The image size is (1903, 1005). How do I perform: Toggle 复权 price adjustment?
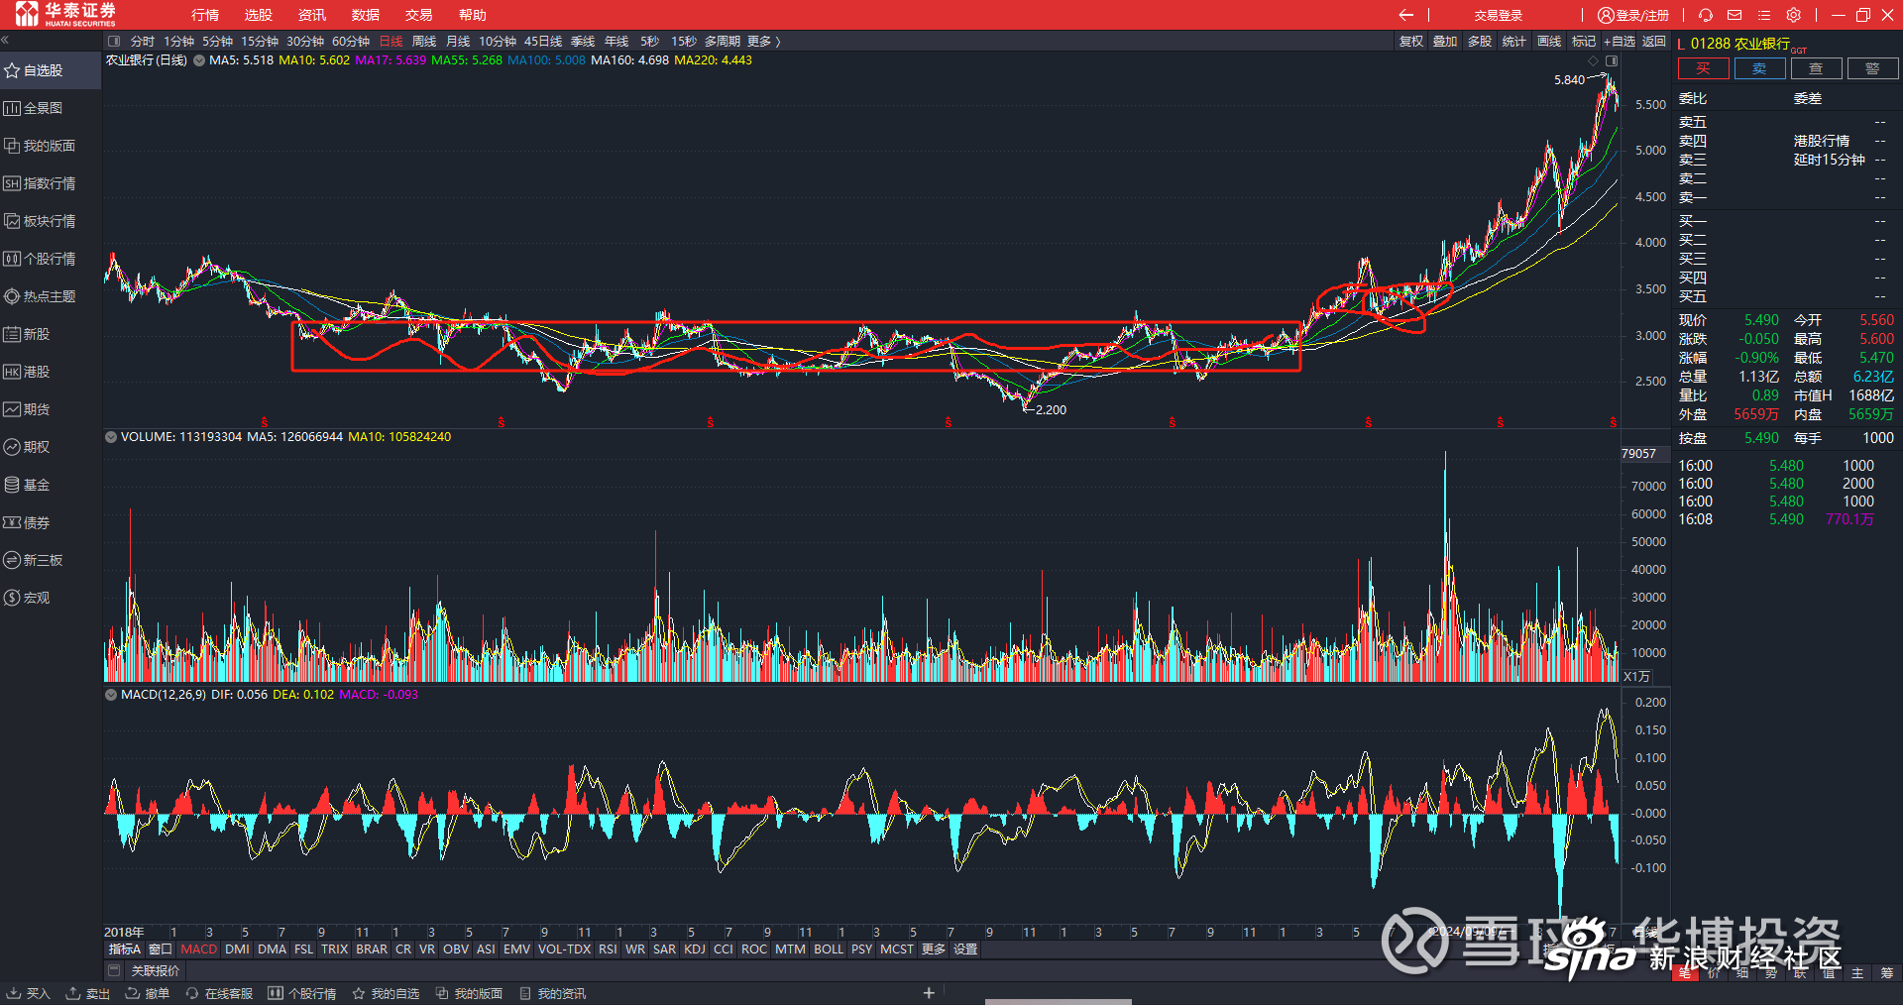point(1411,42)
